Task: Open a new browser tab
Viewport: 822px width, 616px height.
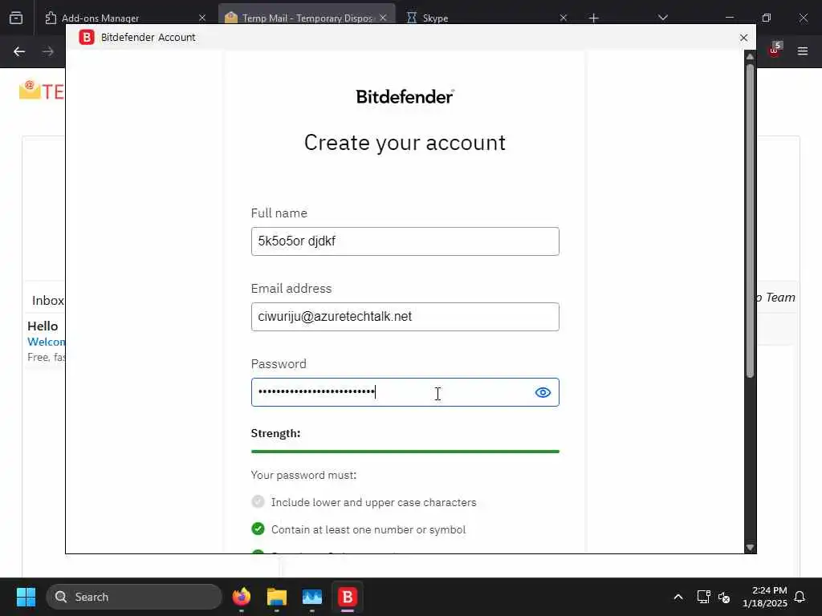Action: 593,18
